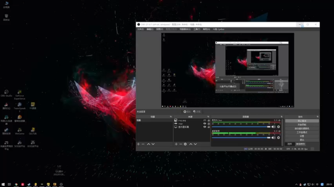Show hidden system tray icons chevron
The width and height of the screenshot is (334, 187).
click(296, 185)
